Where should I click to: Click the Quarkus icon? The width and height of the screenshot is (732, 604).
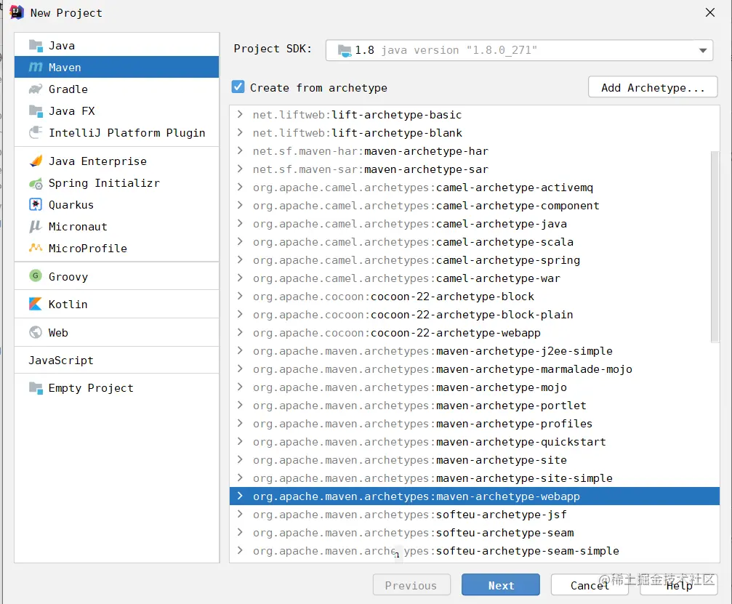tap(36, 204)
